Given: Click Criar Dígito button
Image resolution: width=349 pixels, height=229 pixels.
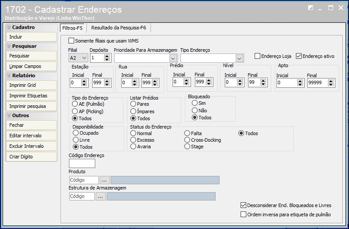Looking at the screenshot, I should point(31,157).
